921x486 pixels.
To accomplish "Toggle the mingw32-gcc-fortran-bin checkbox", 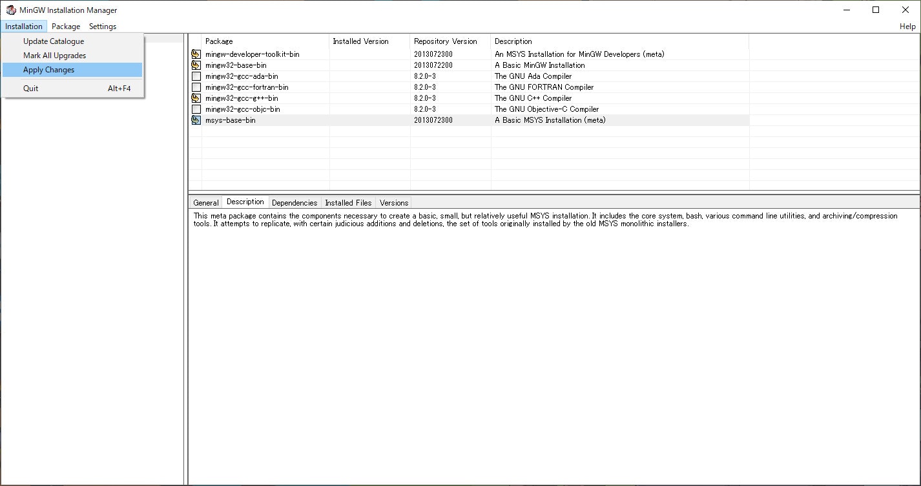I will click(x=196, y=87).
